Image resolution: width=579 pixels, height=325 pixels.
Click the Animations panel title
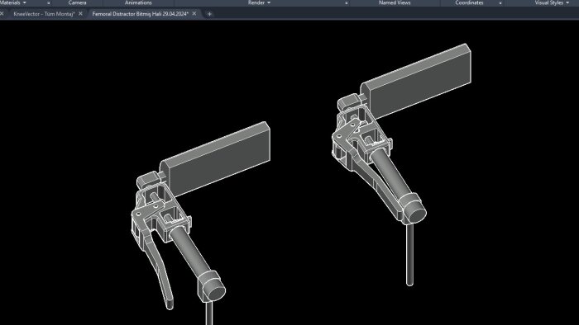pyautogui.click(x=138, y=2)
